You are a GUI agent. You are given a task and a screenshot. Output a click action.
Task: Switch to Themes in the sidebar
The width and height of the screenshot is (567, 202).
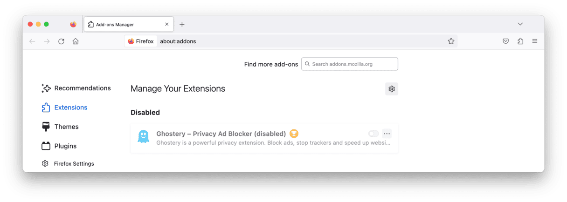tap(66, 127)
